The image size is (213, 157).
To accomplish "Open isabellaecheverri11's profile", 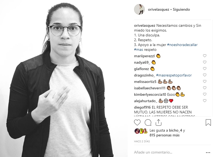I will click(x=150, y=88).
